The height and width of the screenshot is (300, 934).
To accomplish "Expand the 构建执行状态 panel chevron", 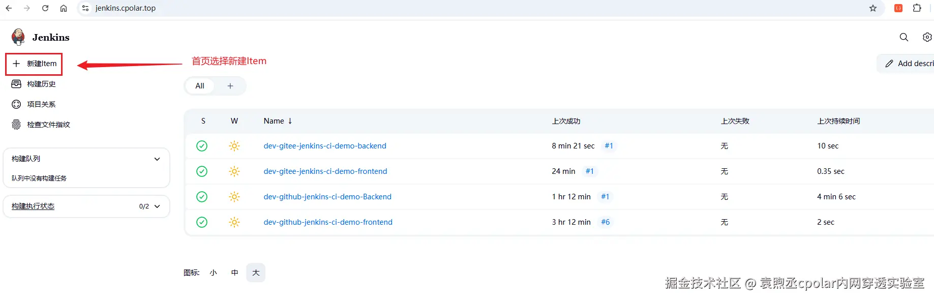I will (x=157, y=206).
